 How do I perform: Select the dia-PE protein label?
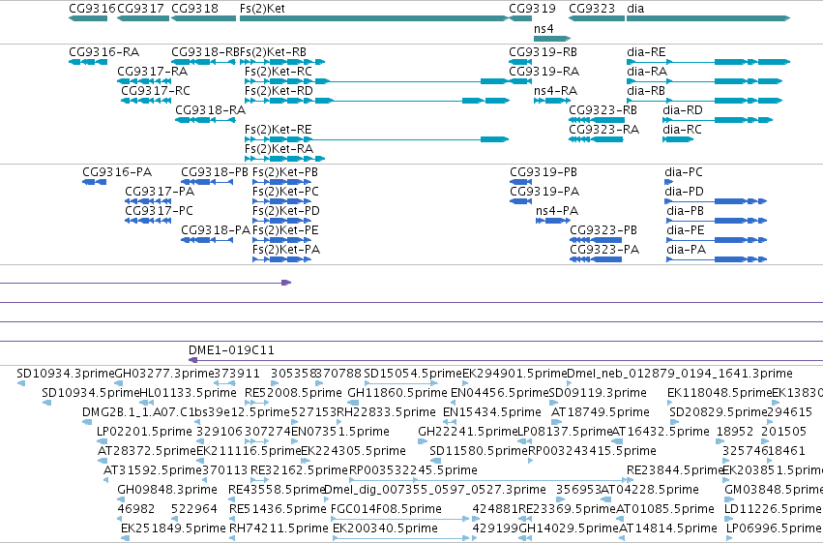click(686, 230)
